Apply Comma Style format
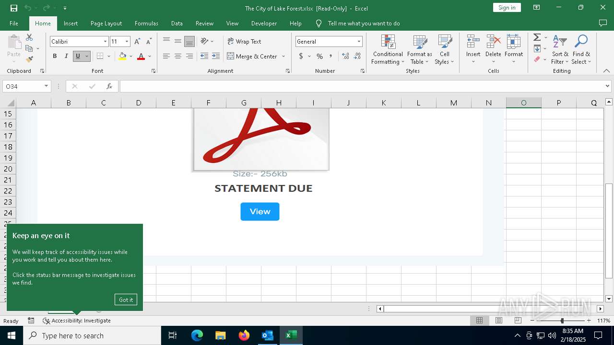 click(331, 56)
